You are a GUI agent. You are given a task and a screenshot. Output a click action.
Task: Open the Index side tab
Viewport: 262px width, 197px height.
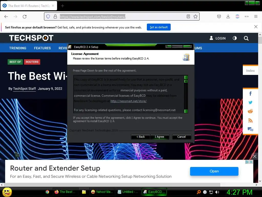(x=250, y=71)
